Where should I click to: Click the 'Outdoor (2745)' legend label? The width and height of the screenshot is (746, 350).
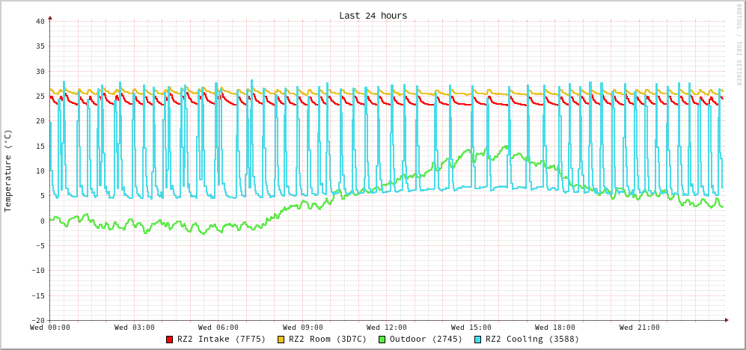426,340
